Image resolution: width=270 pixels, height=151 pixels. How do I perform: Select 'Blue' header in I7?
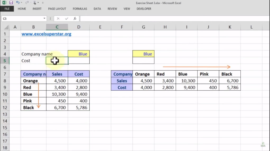click(x=187, y=74)
